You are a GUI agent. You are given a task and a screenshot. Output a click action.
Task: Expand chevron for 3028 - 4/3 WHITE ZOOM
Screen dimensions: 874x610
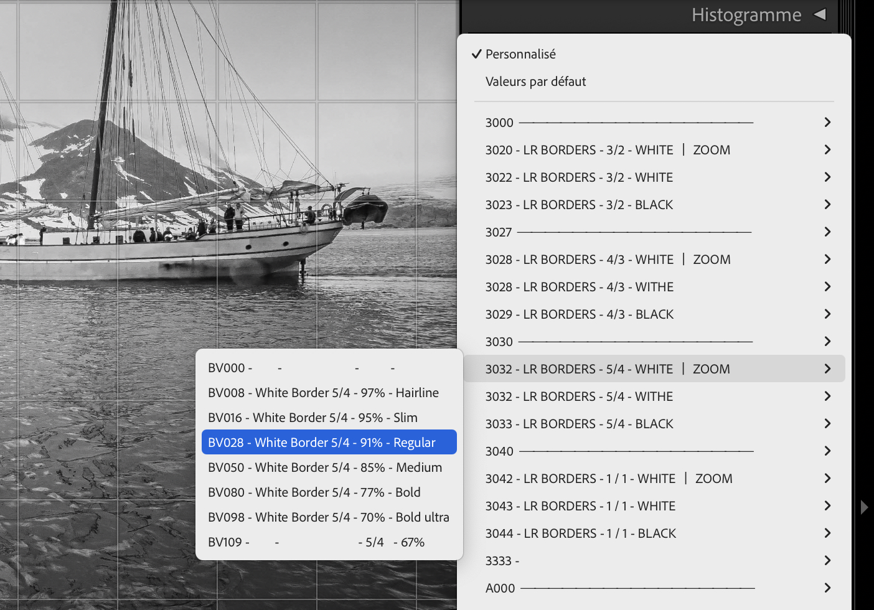[827, 260]
